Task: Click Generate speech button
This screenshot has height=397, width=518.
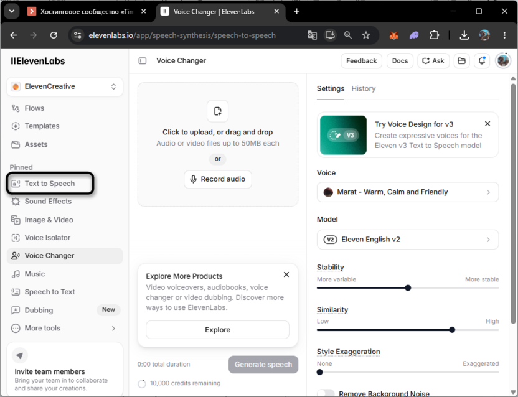Action: (263, 364)
